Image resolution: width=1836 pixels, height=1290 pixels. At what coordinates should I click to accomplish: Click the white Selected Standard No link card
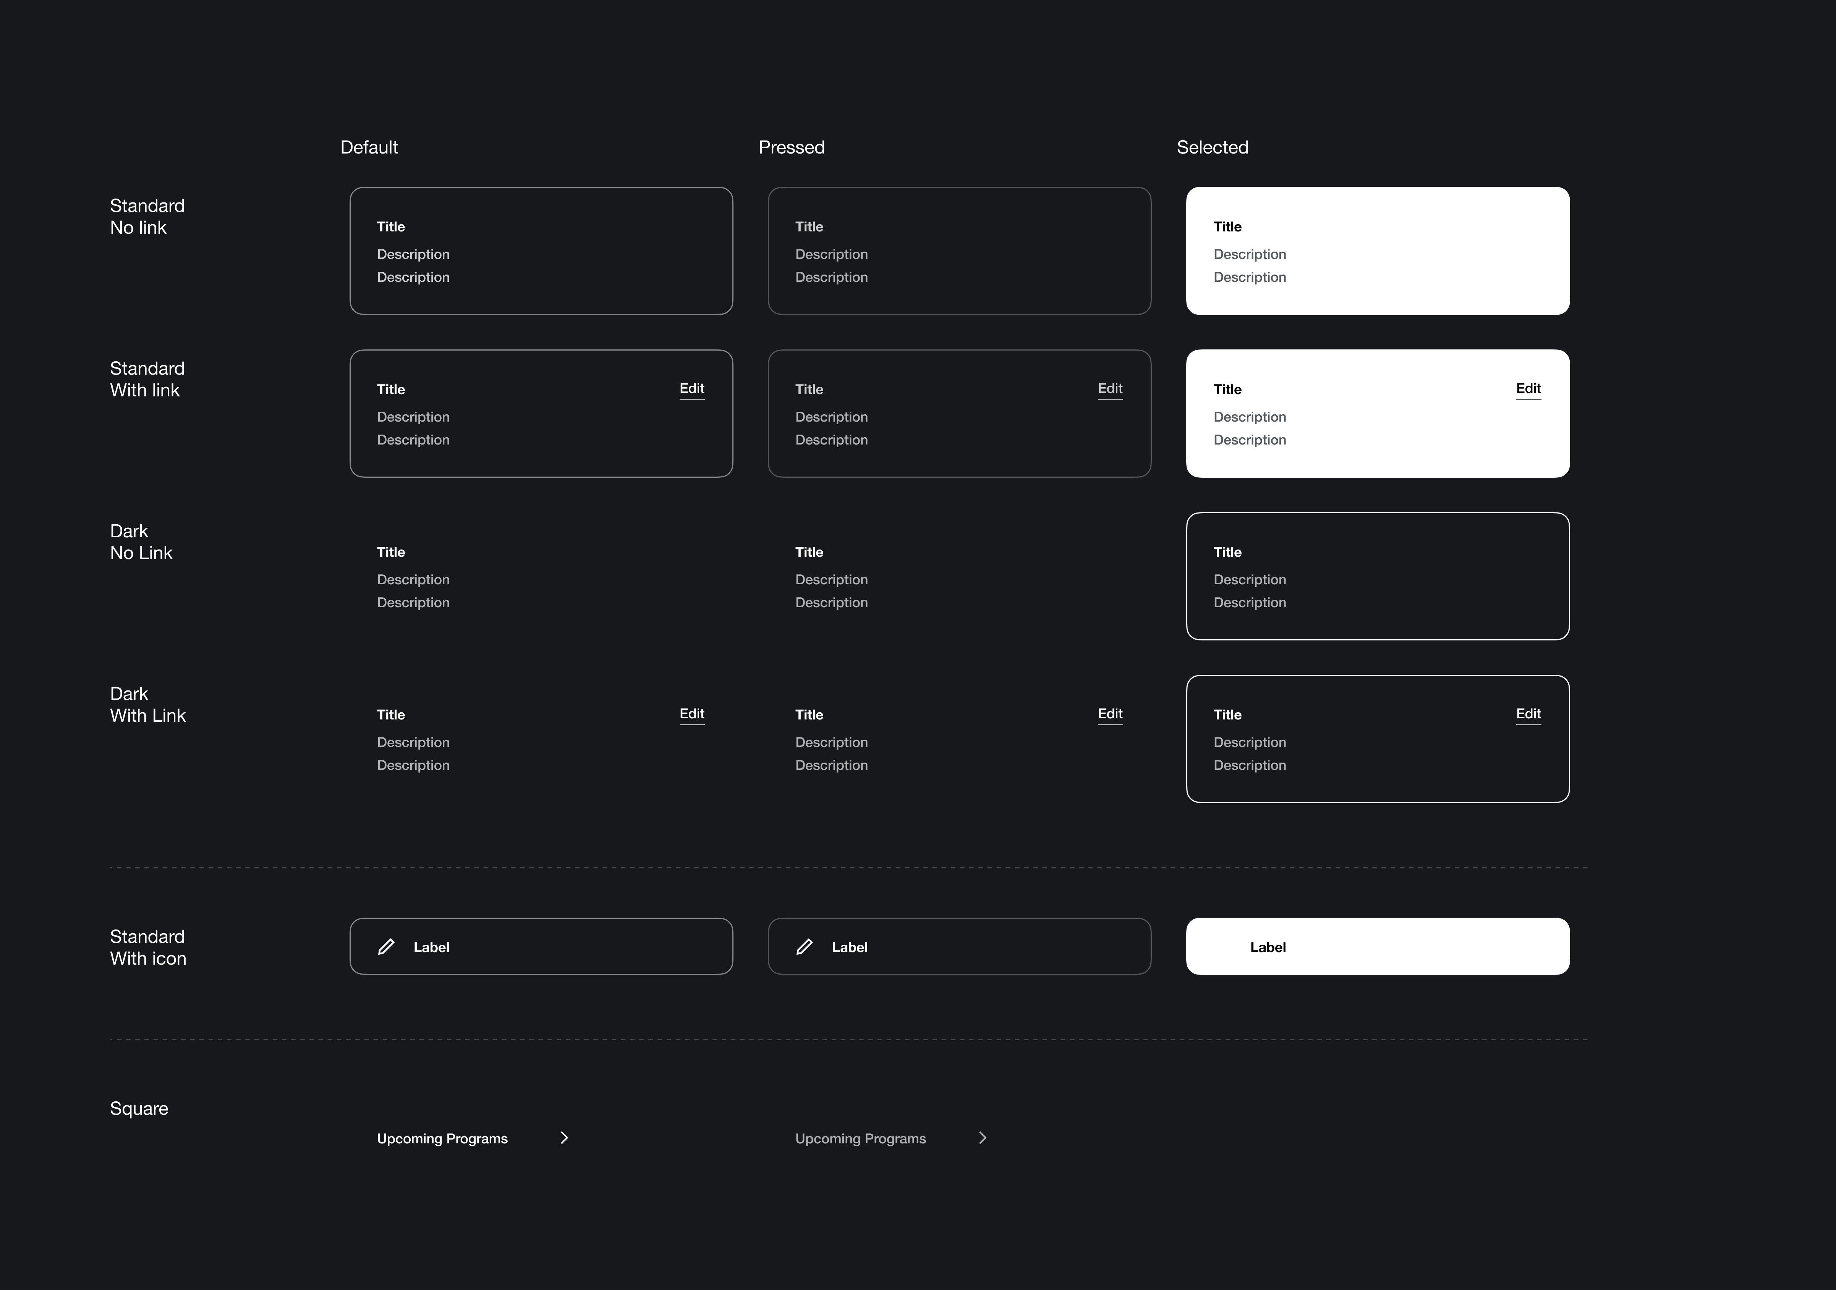click(x=1378, y=251)
